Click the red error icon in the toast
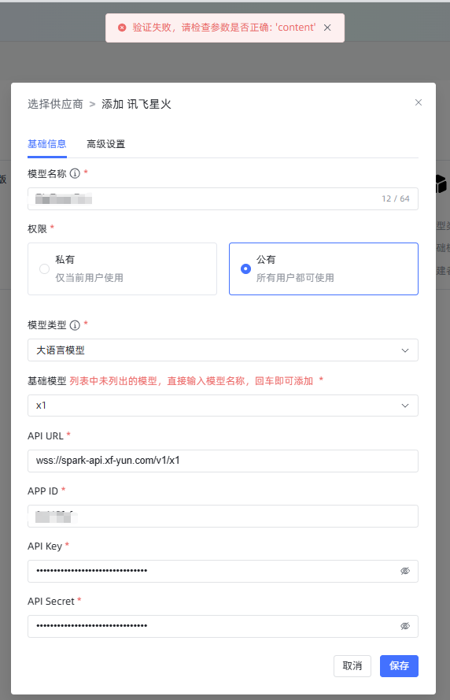This screenshot has width=450, height=700. (122, 28)
